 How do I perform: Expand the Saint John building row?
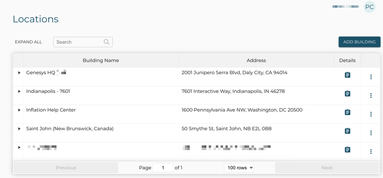click(x=19, y=129)
